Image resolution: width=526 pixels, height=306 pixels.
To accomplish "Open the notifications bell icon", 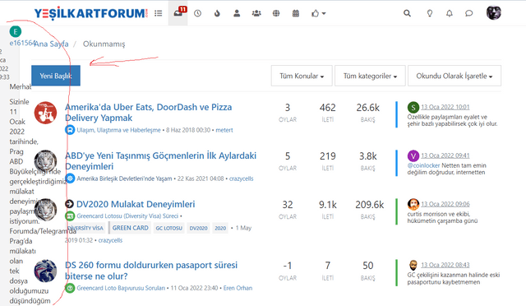I will (x=450, y=13).
